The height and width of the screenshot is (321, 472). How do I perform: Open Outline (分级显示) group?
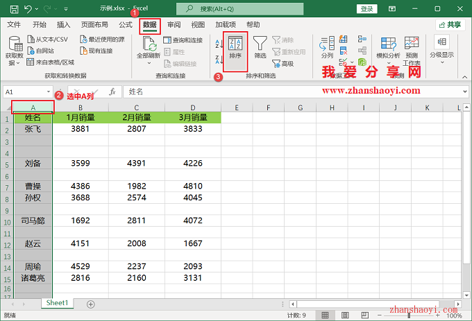point(441,50)
